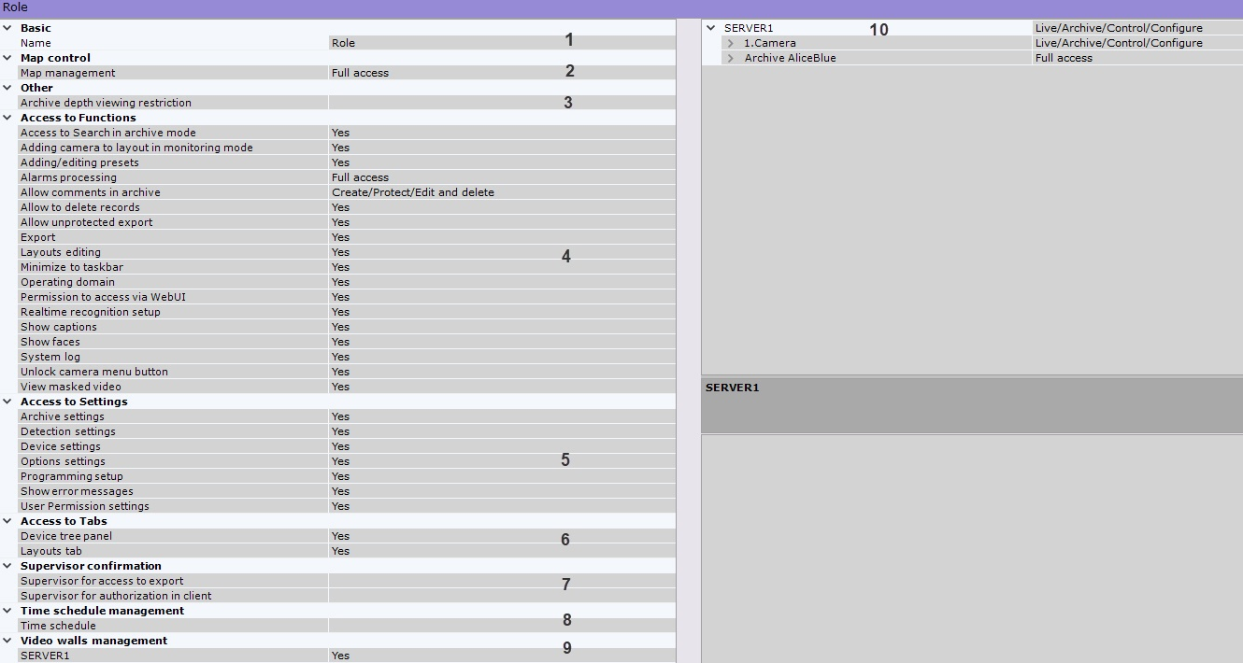This screenshot has width=1243, height=663.
Task: Collapse the Map control section
Action: [x=7, y=58]
